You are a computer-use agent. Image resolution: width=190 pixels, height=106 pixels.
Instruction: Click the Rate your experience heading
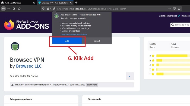21,99
